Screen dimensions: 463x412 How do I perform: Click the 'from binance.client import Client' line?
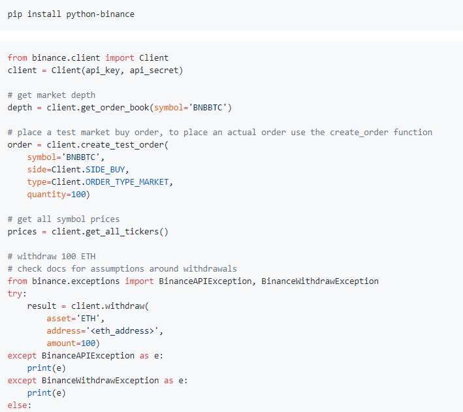[88, 58]
